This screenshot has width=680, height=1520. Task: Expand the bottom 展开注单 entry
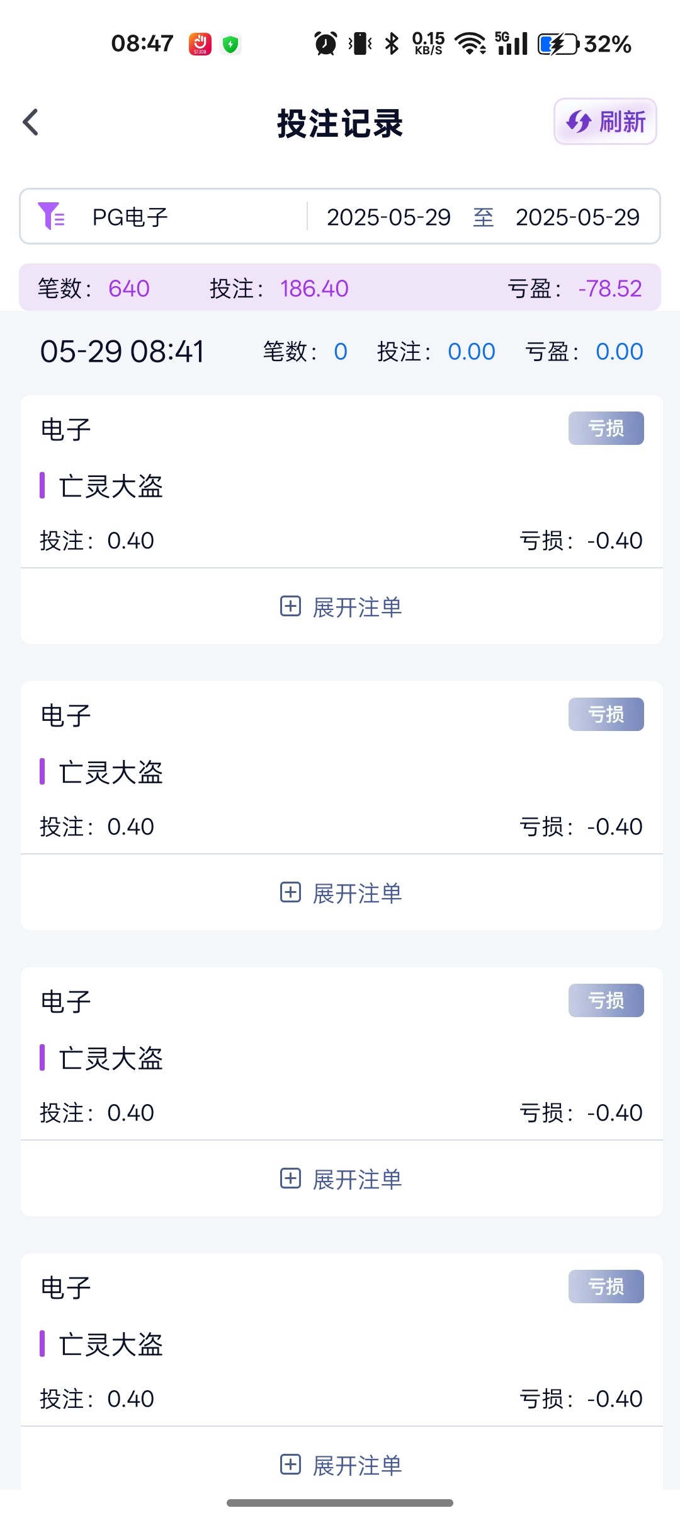click(341, 1465)
